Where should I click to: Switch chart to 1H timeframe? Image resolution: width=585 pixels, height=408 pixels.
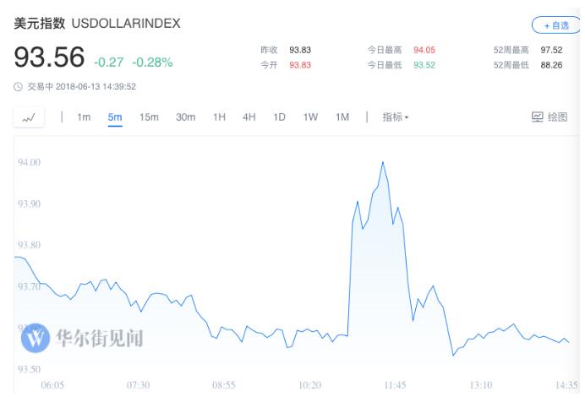pyautogui.click(x=219, y=117)
